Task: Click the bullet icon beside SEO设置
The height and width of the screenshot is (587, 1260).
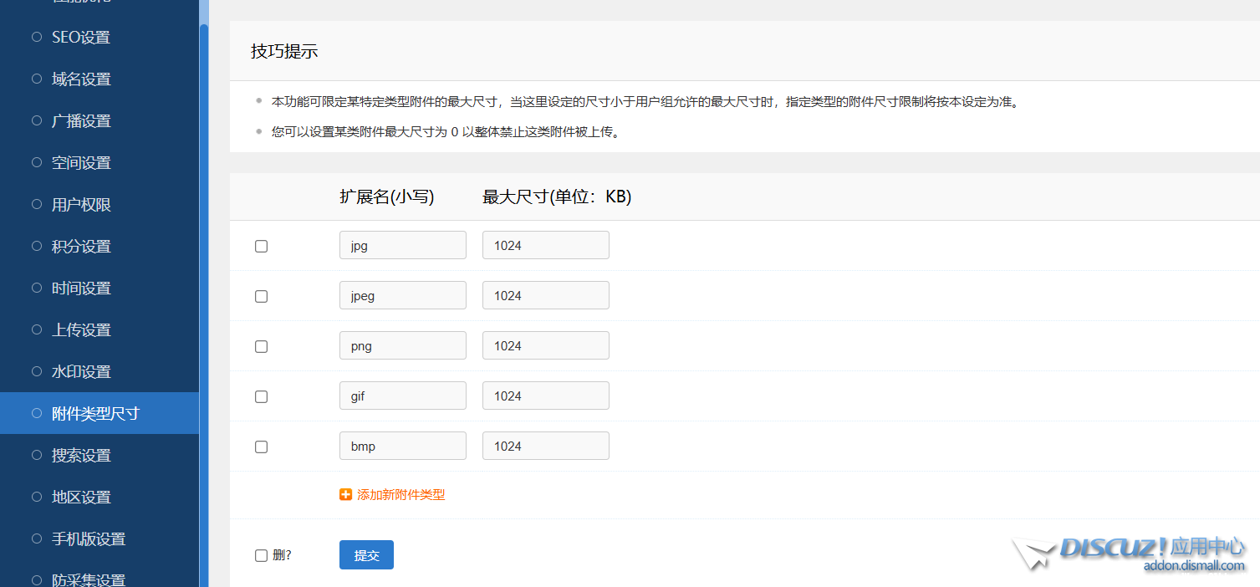Action: coord(36,37)
